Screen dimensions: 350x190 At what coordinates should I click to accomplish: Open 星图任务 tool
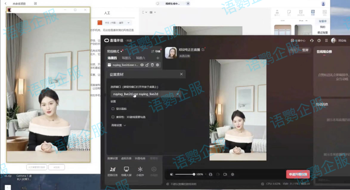(113, 171)
